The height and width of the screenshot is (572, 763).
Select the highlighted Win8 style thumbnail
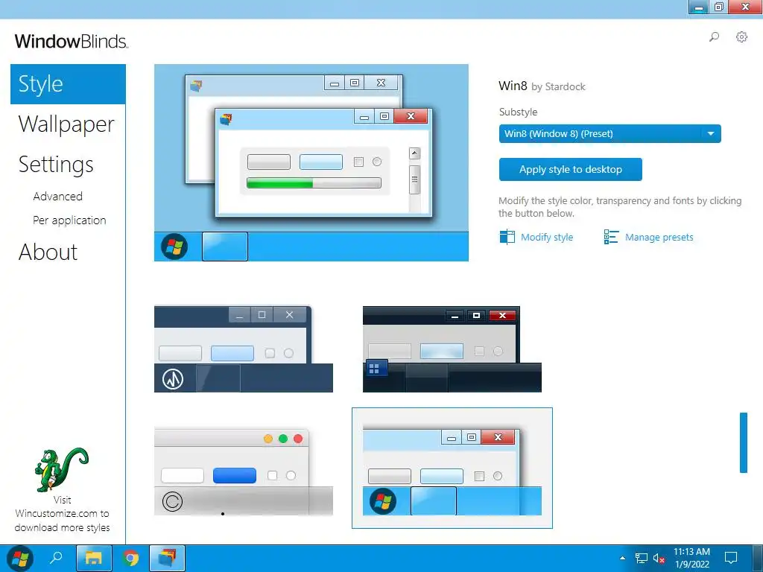[452, 468]
